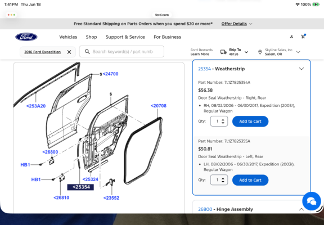Open the Support & Service menu
324x225 pixels.
[x=125, y=37]
